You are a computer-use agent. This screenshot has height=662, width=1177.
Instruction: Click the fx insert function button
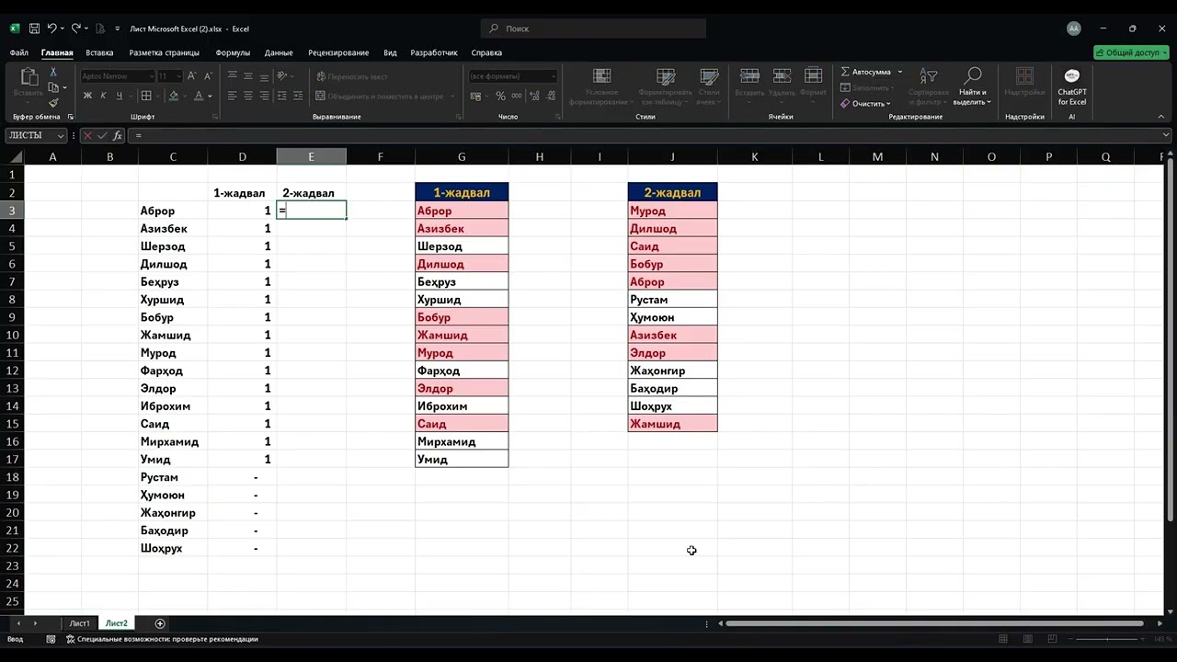(116, 135)
